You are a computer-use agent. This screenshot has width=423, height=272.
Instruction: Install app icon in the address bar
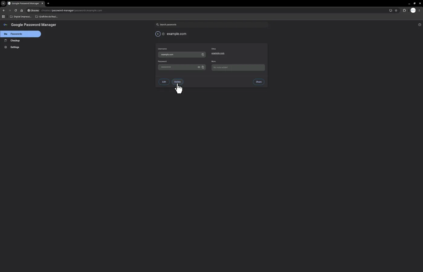pos(391,10)
